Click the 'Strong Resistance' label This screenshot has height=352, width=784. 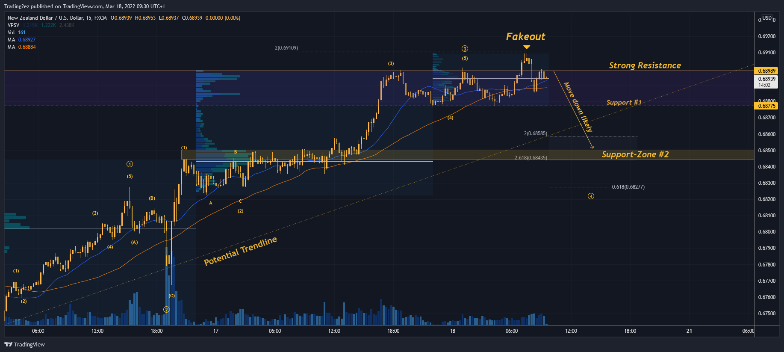tap(645, 65)
